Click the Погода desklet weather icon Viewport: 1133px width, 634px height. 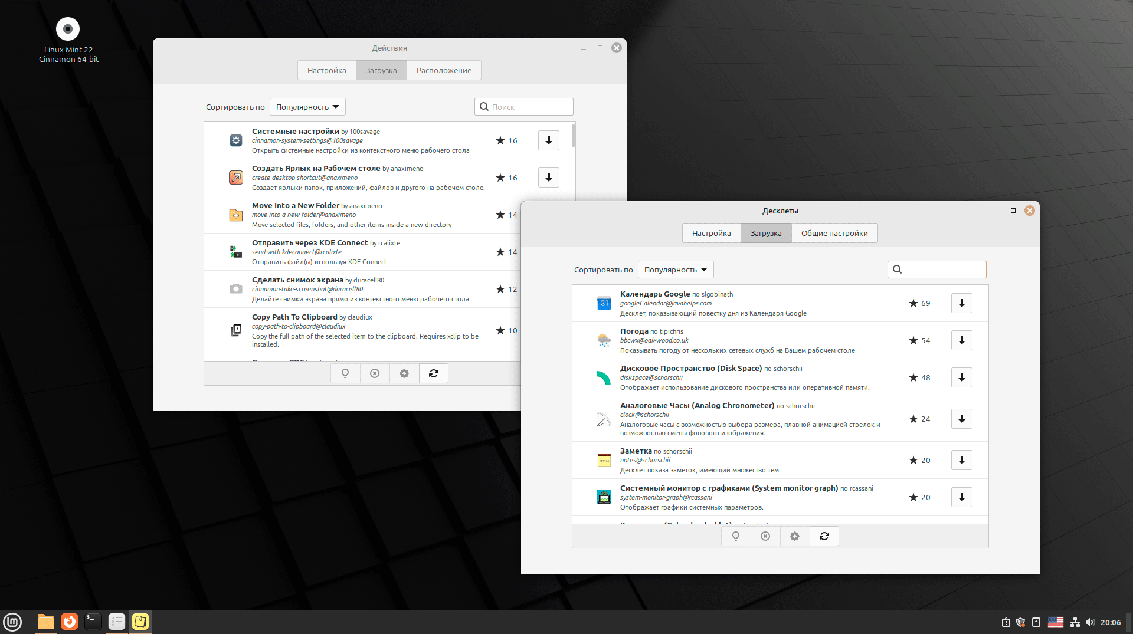coord(604,340)
